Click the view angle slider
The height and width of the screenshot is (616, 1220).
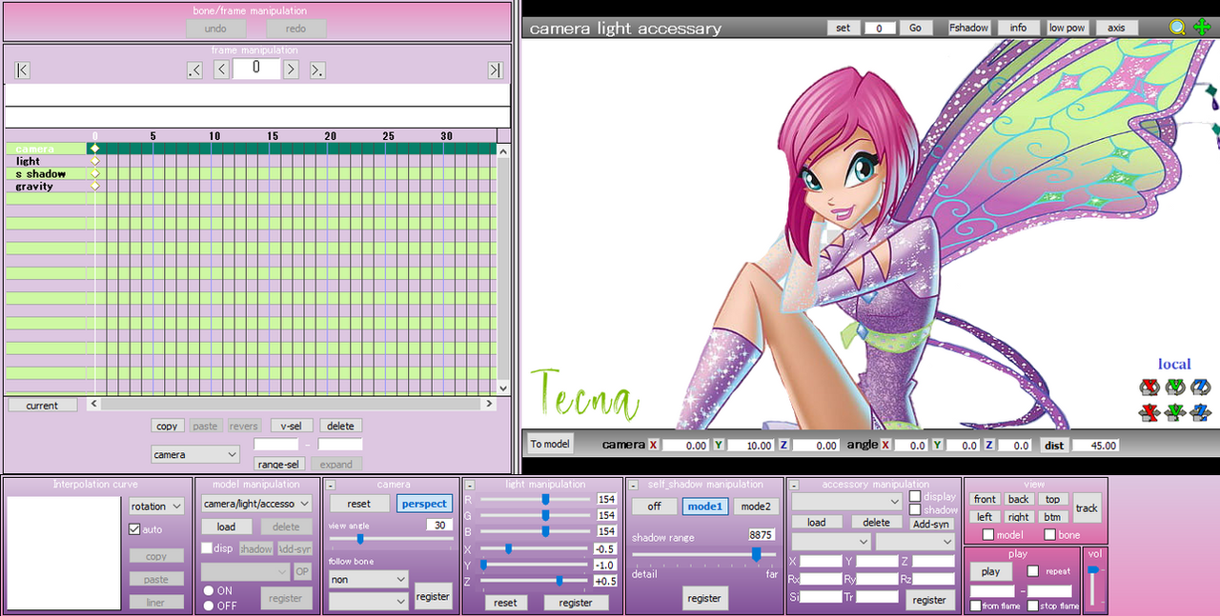(390, 539)
